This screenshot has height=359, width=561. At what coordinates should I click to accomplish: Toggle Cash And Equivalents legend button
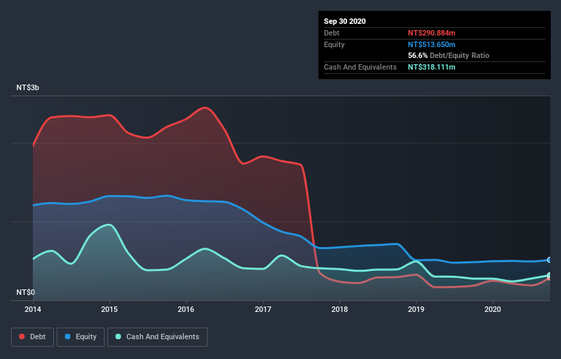(157, 337)
